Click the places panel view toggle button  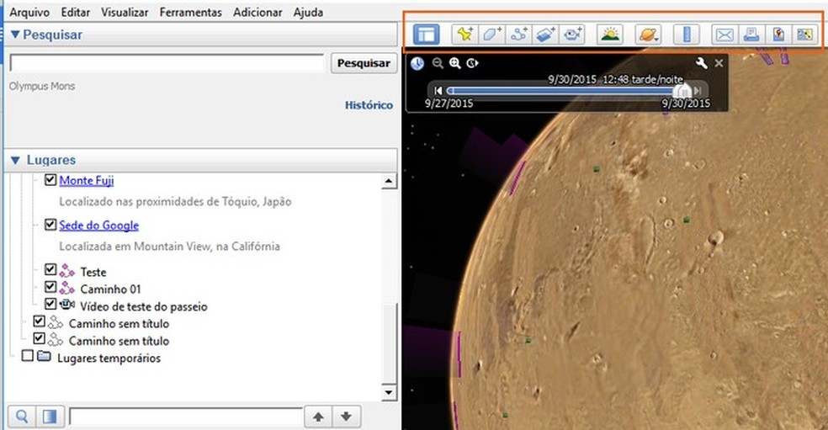click(x=50, y=417)
